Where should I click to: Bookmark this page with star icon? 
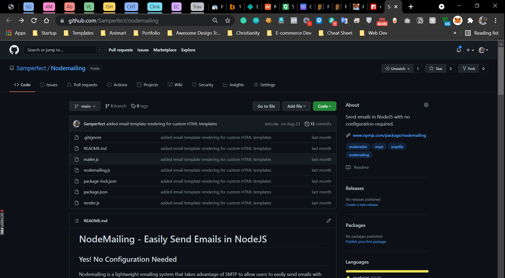pyautogui.click(x=227, y=20)
